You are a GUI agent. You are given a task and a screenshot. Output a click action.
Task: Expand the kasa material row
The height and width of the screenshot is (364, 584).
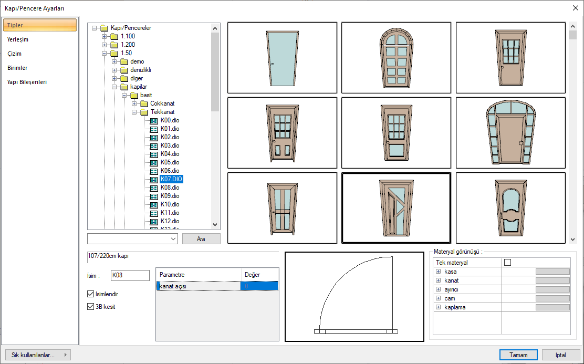point(438,272)
